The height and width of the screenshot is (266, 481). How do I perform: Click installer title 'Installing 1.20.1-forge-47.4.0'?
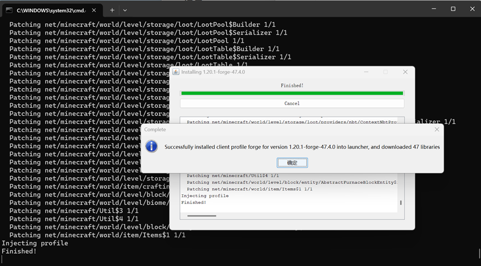click(x=213, y=72)
